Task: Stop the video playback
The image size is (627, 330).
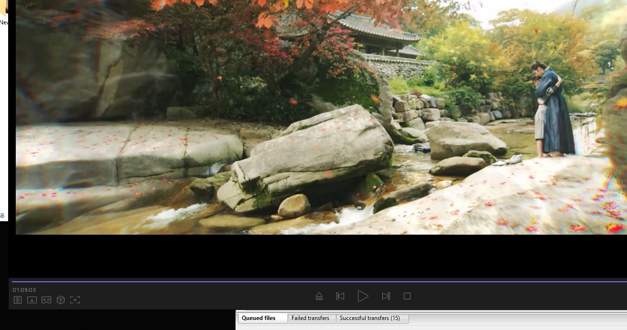Action: click(x=407, y=296)
